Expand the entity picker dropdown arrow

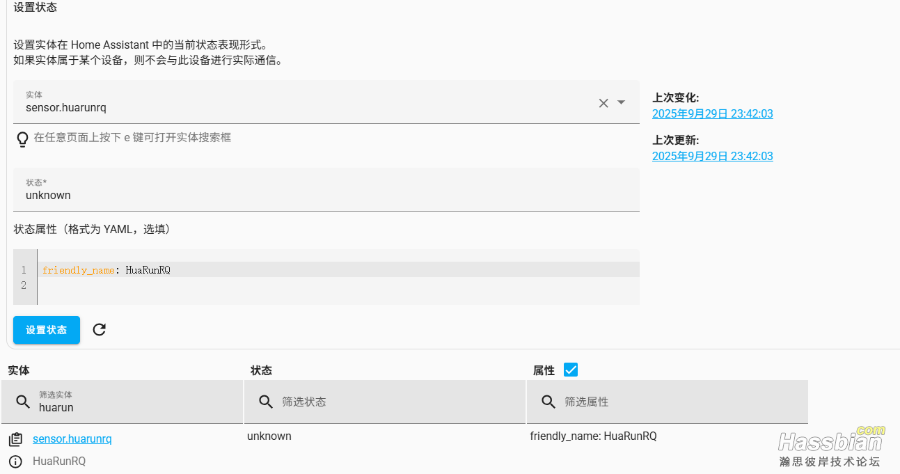pyautogui.click(x=622, y=102)
